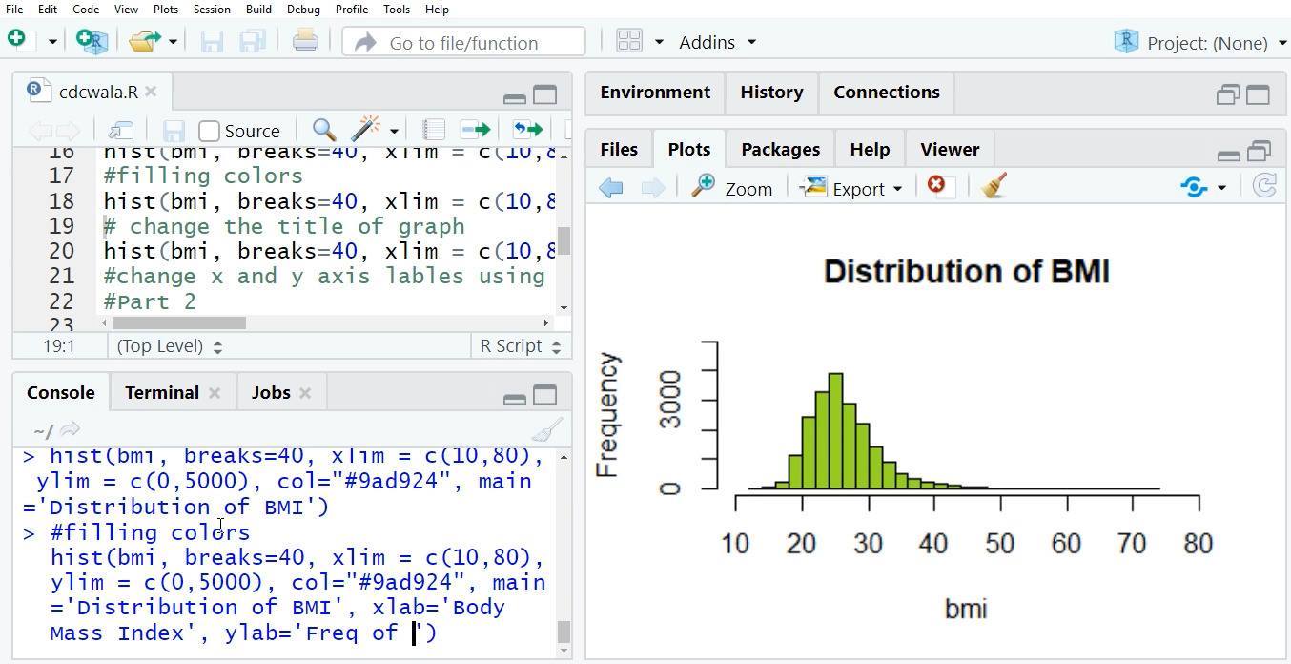1291x664 pixels.
Task: Click the view current working directory arrow icon
Action: (70, 430)
